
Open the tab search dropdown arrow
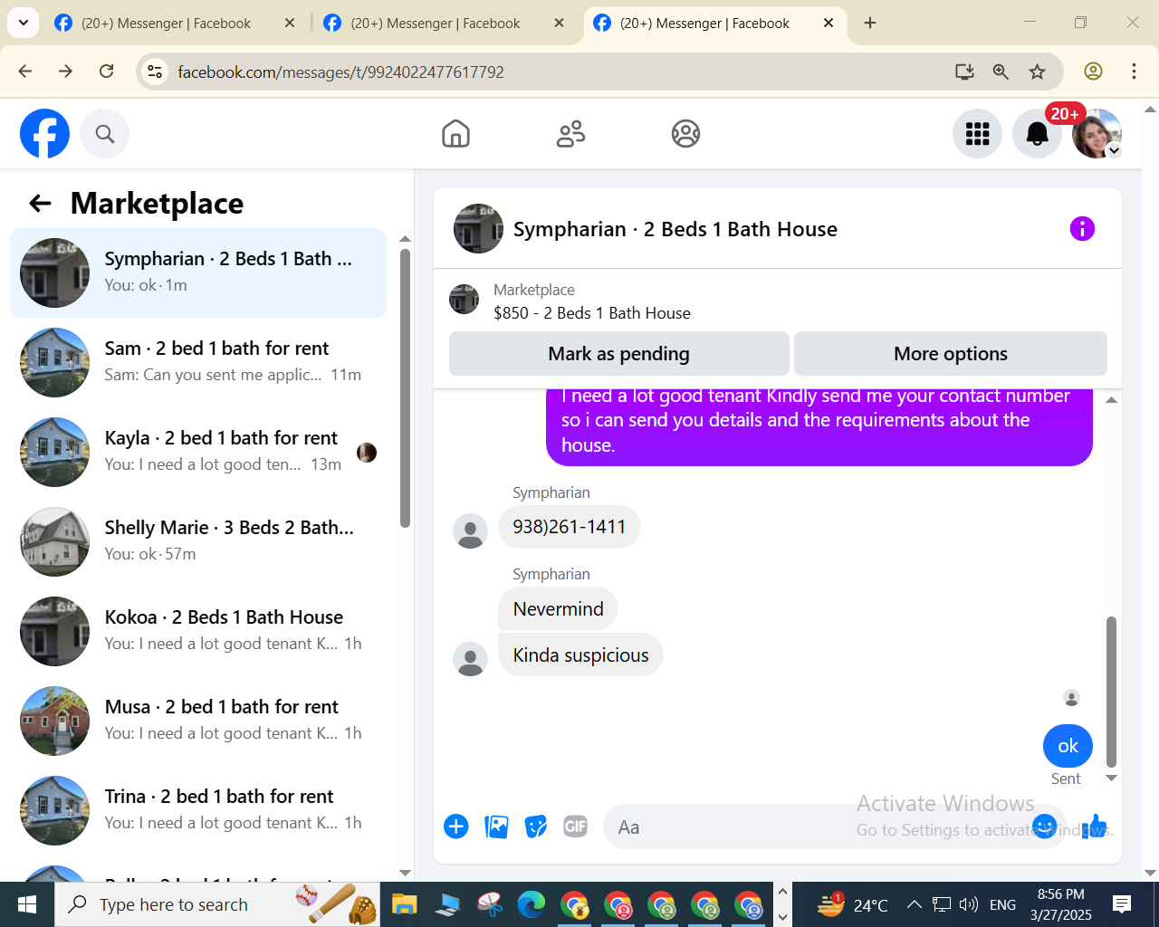[23, 23]
